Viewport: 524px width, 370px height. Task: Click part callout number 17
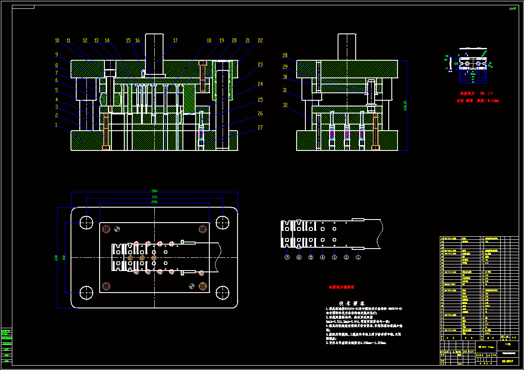175,41
